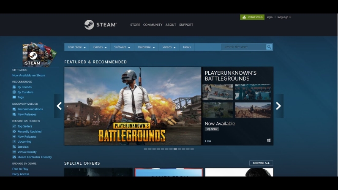
Task: Select the first carousel page dot
Action: point(145,149)
